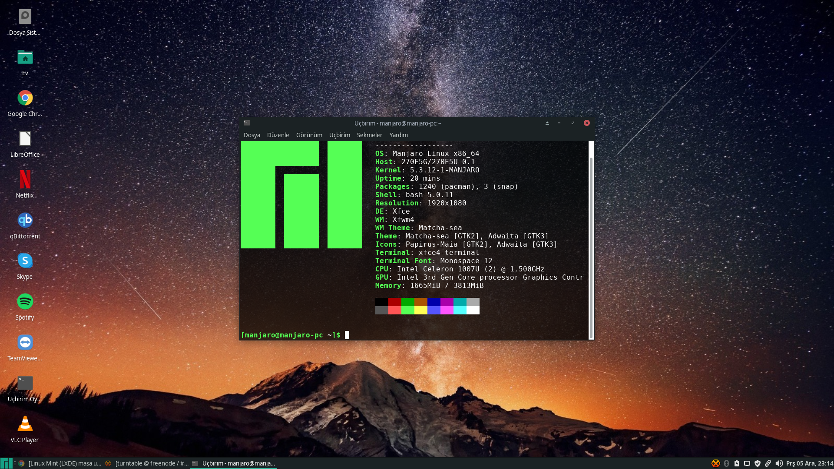
Task: Open the Yardım menu in terminal
Action: click(x=399, y=135)
